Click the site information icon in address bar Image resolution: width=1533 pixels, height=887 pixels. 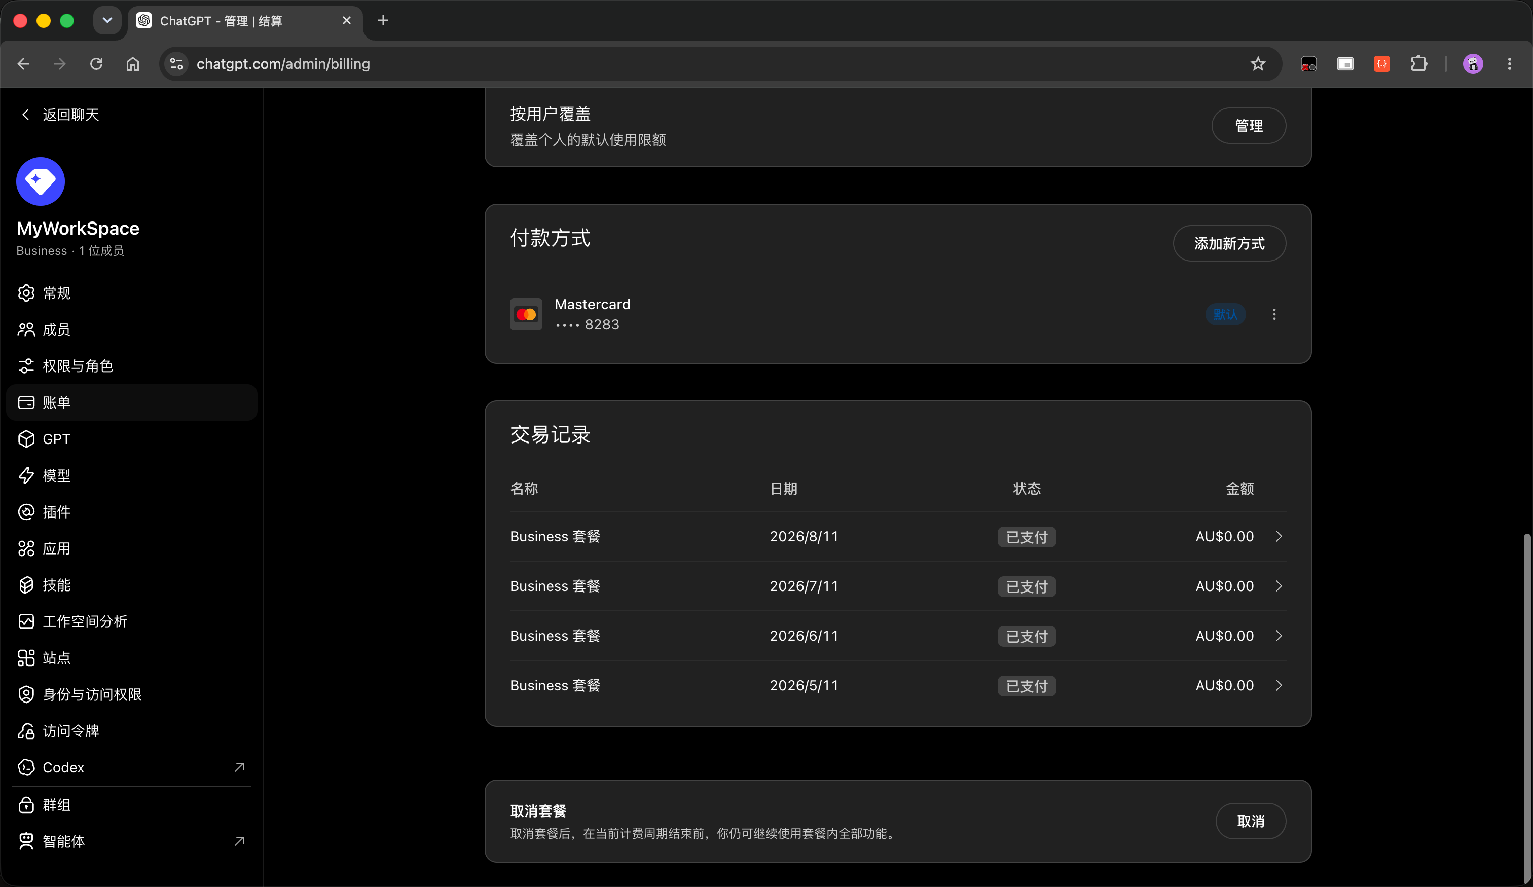[176, 64]
